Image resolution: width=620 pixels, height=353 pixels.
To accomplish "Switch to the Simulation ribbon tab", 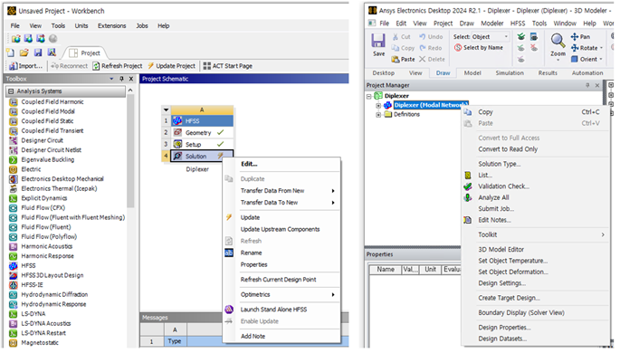I will [x=510, y=73].
